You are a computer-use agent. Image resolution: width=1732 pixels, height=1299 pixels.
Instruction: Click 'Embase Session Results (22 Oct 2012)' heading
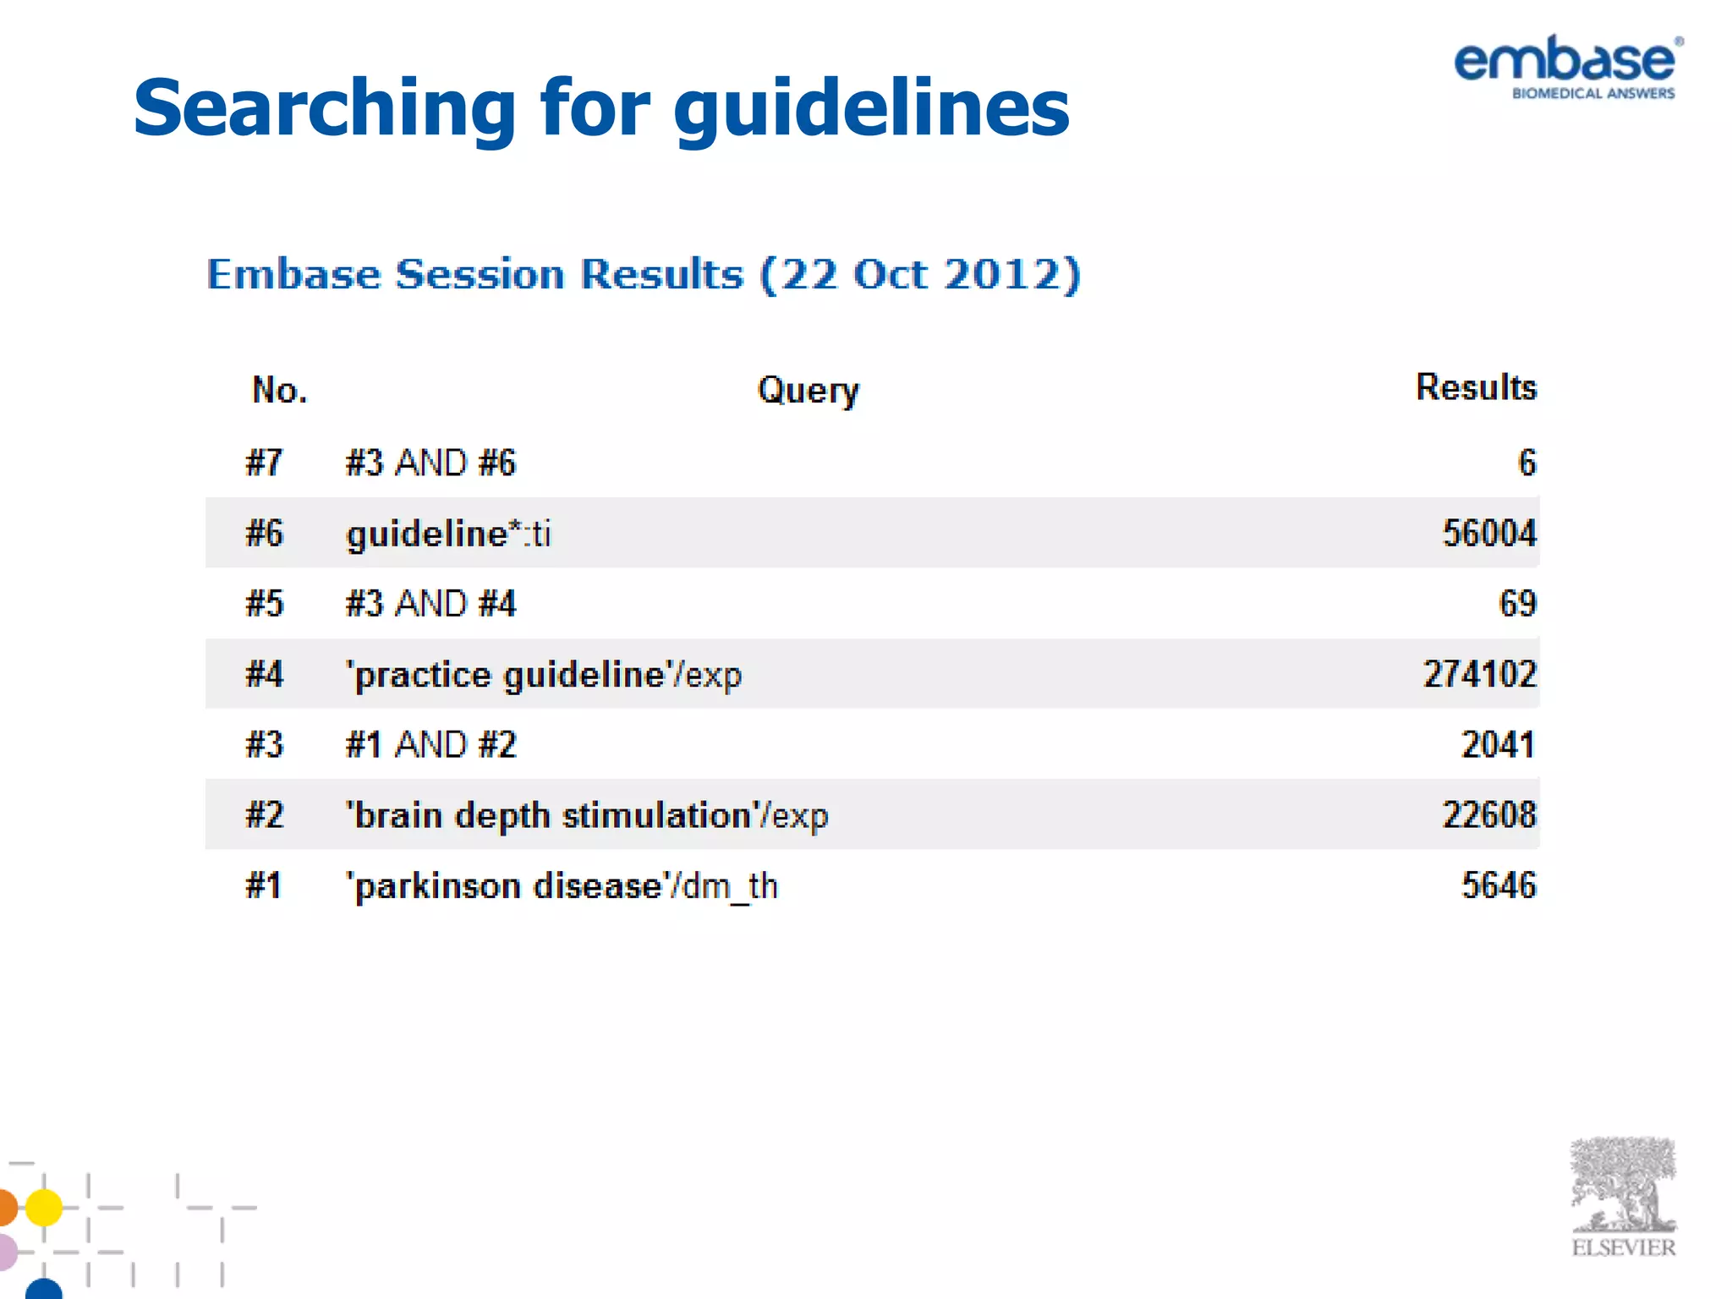(644, 274)
